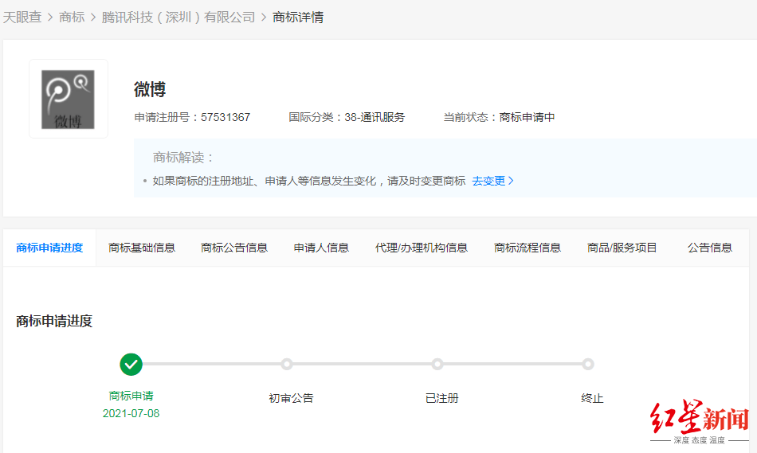This screenshot has height=453, width=757.
Task: Select the 商标流程信息 tab
Action: coord(528,248)
